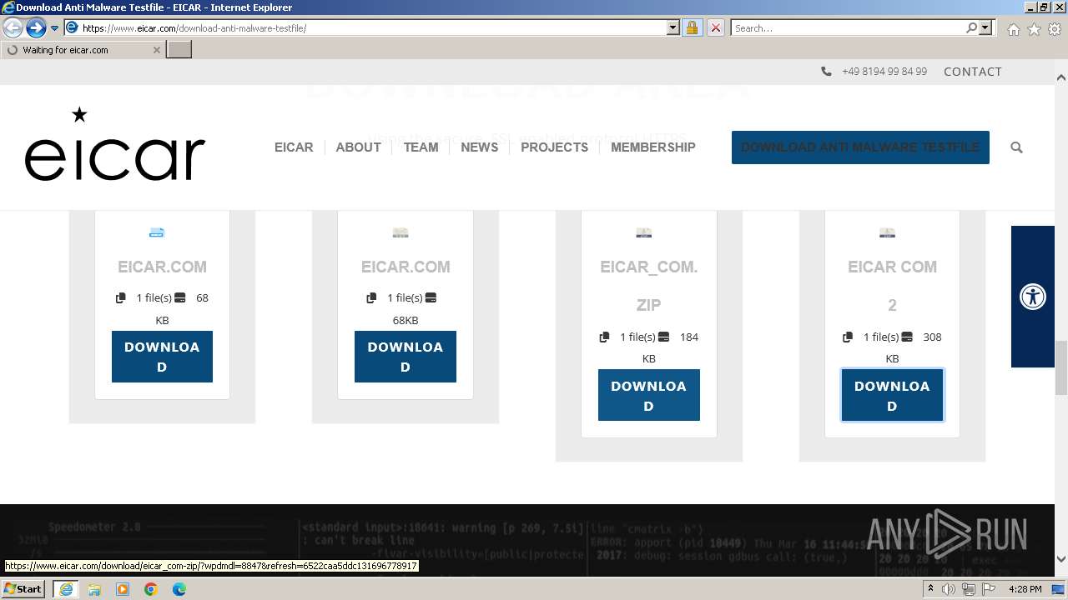Open Google Chrome from taskbar
The width and height of the screenshot is (1068, 600).
pyautogui.click(x=151, y=589)
